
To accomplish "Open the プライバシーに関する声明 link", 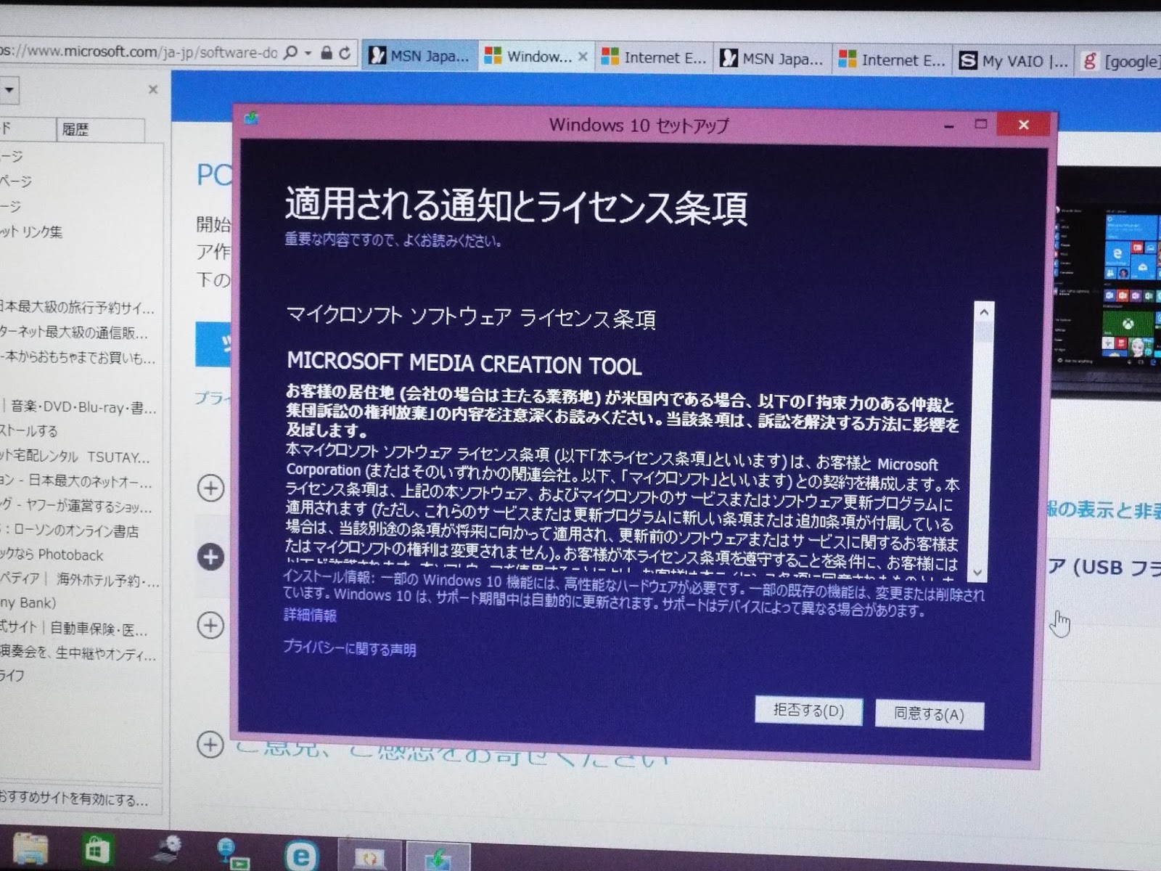I will point(350,648).
